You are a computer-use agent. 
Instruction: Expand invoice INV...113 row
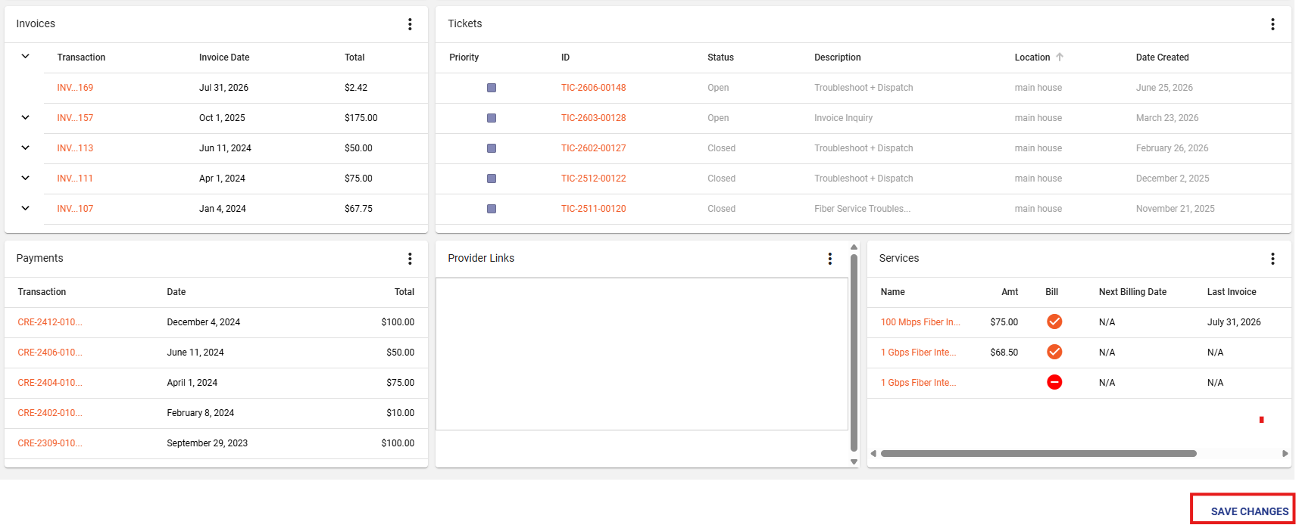click(25, 148)
